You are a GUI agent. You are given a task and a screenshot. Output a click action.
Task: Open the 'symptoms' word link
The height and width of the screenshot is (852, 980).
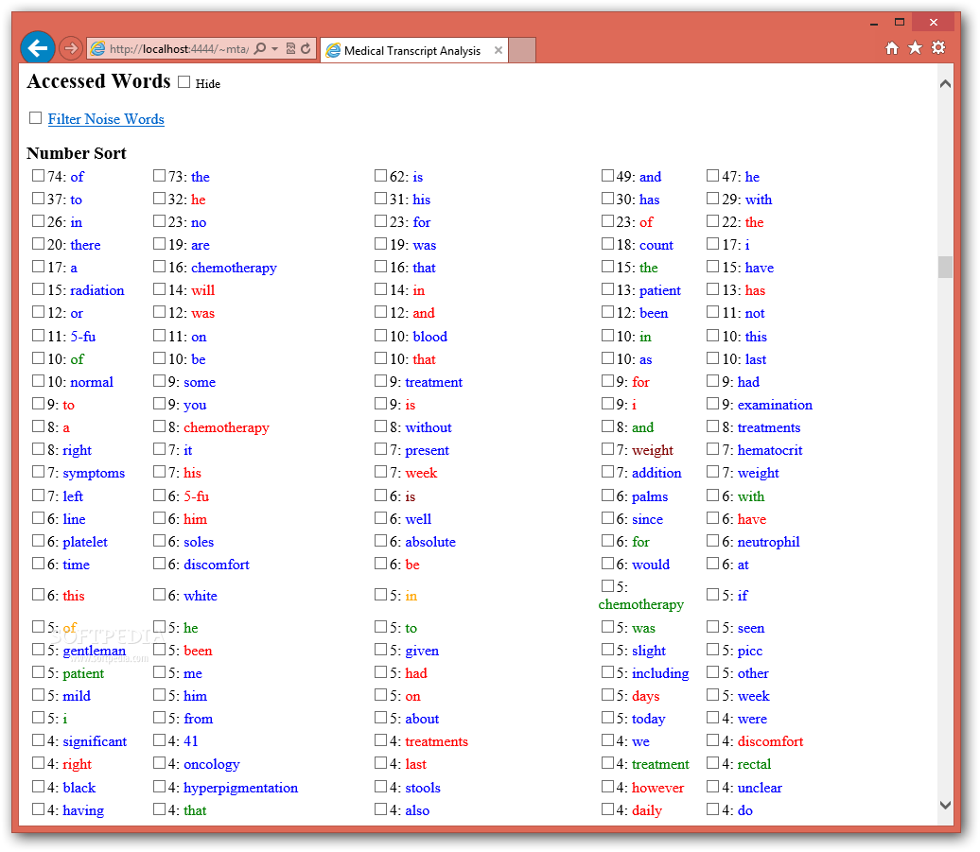tap(94, 474)
